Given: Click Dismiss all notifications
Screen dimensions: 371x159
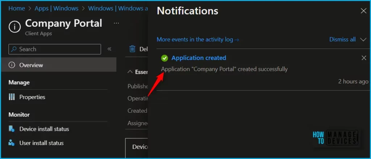Looking at the screenshot, I should (x=342, y=39).
